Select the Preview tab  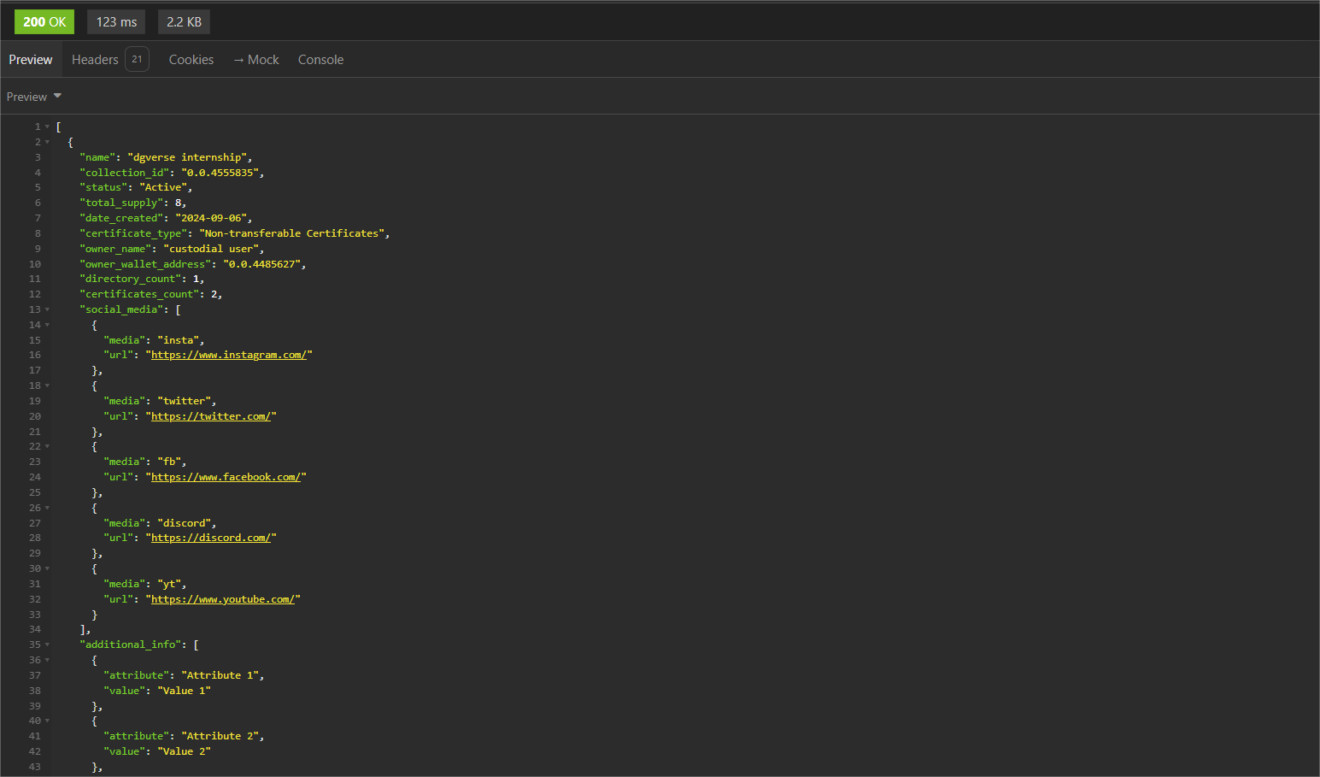[31, 59]
